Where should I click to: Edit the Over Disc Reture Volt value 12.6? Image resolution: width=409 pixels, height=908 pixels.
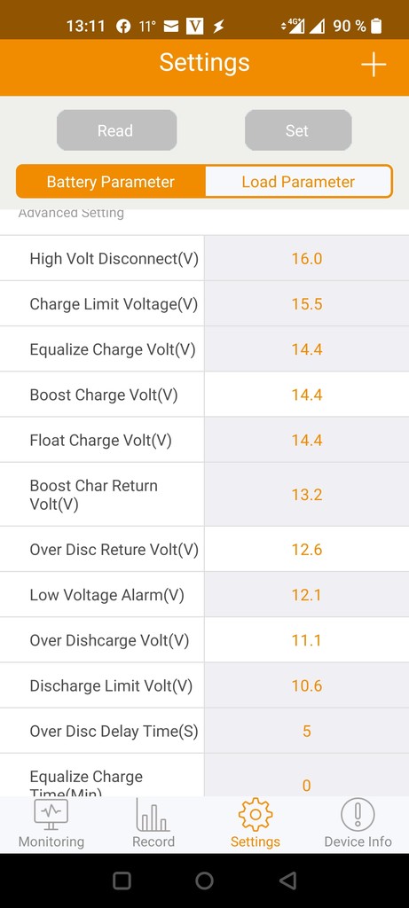[306, 549]
